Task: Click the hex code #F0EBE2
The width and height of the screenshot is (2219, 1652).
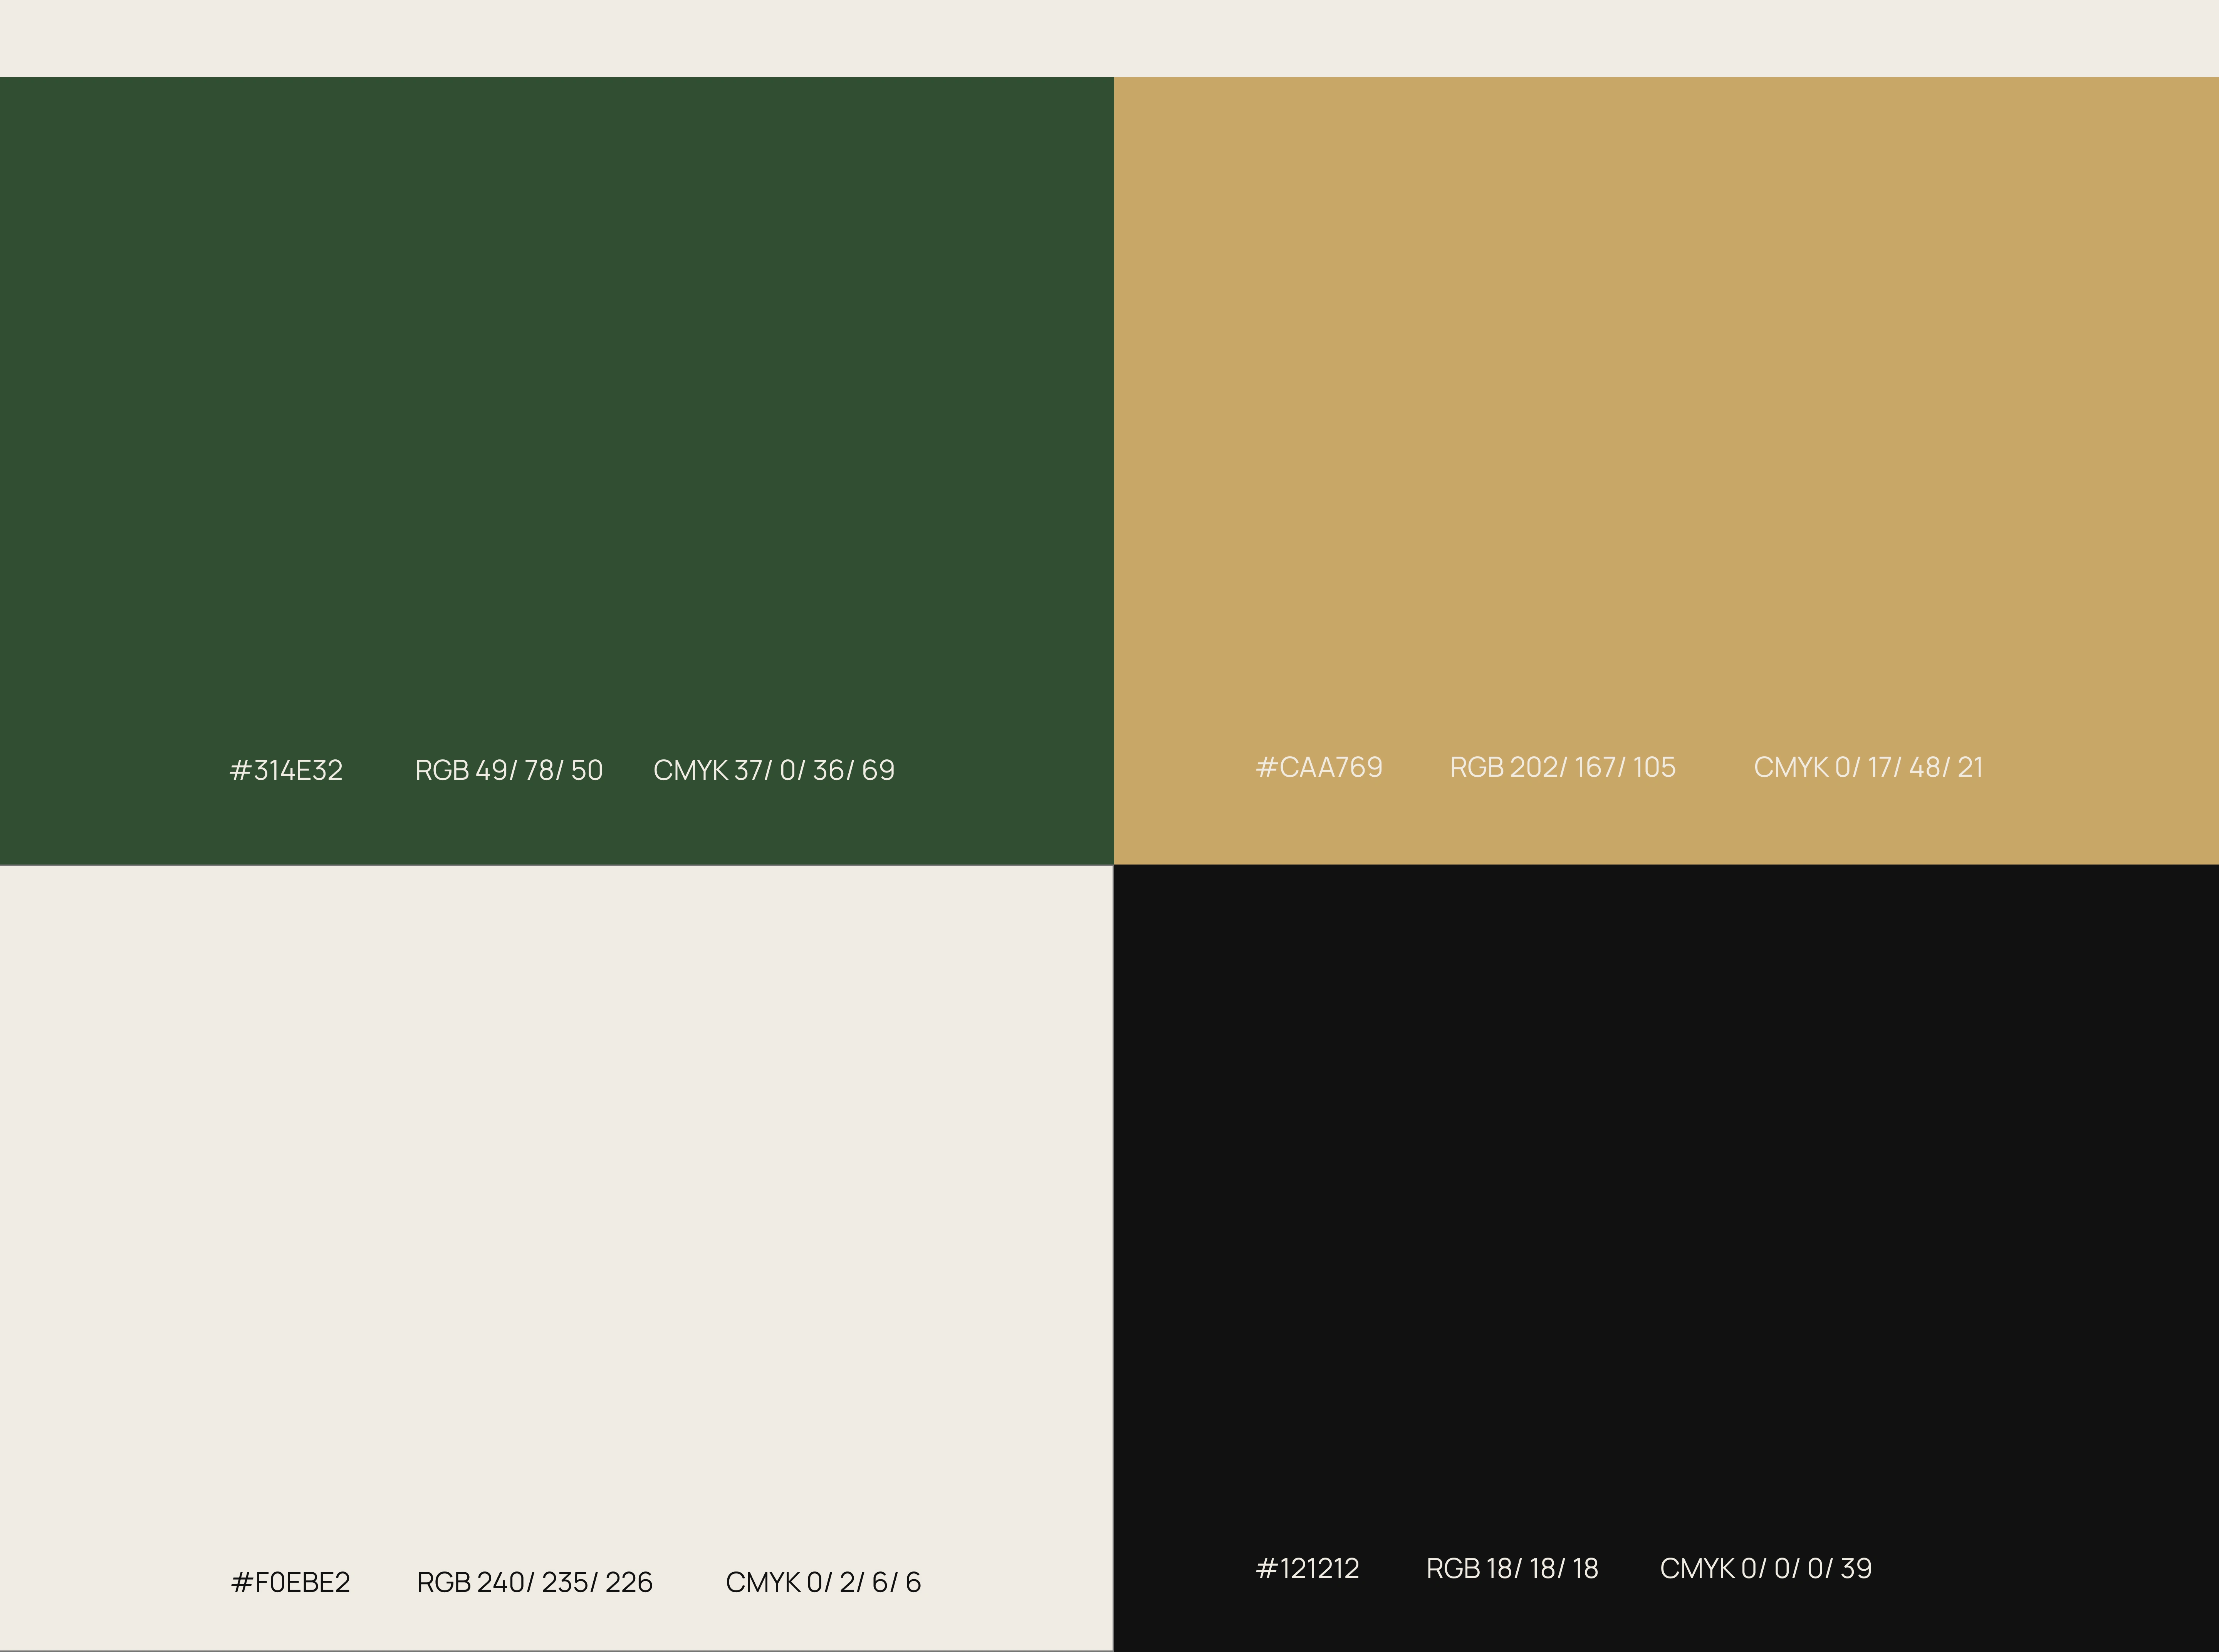Action: point(290,1582)
